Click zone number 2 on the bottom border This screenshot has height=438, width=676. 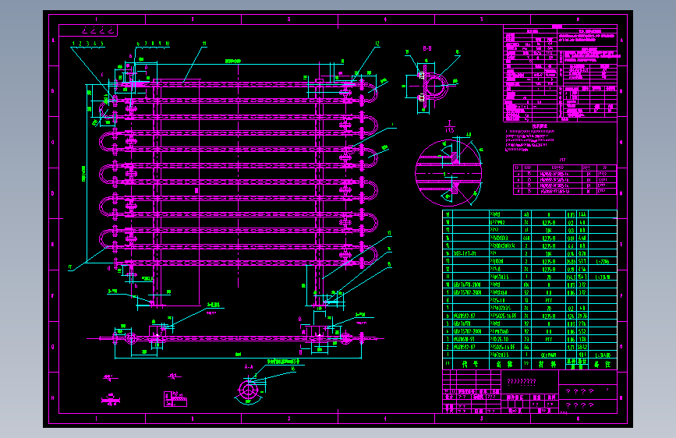[193, 419]
